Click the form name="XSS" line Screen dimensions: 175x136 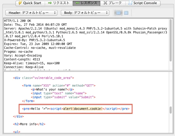pyautogui.click(x=59, y=85)
